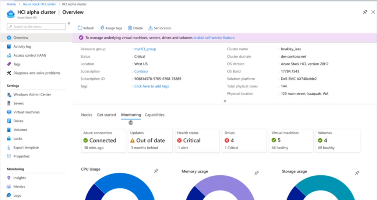Open the Azure connection Connected card

tap(103, 141)
